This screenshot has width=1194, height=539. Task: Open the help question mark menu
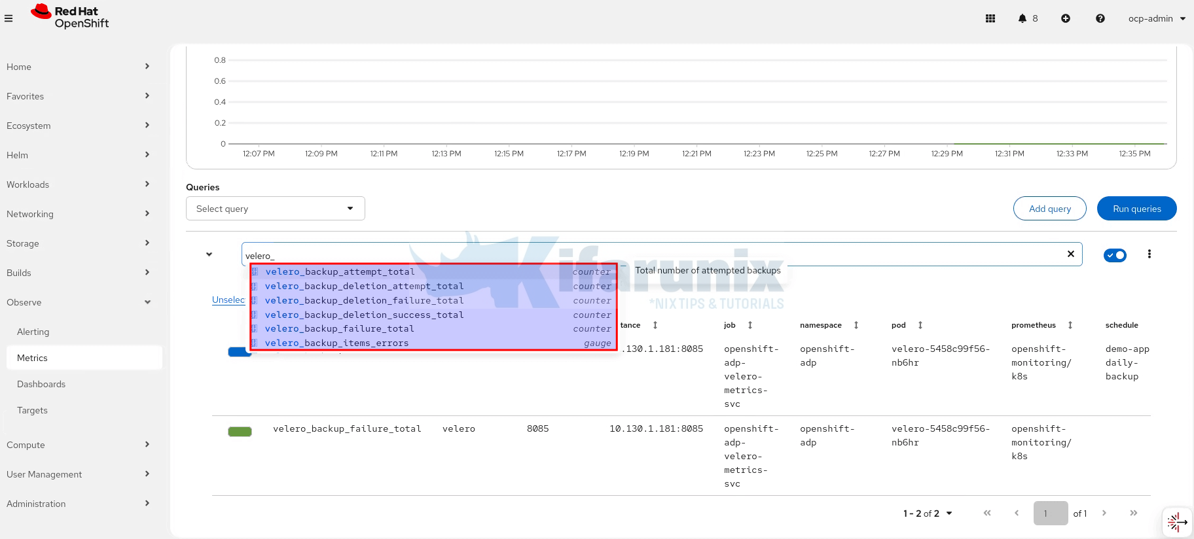(1100, 18)
